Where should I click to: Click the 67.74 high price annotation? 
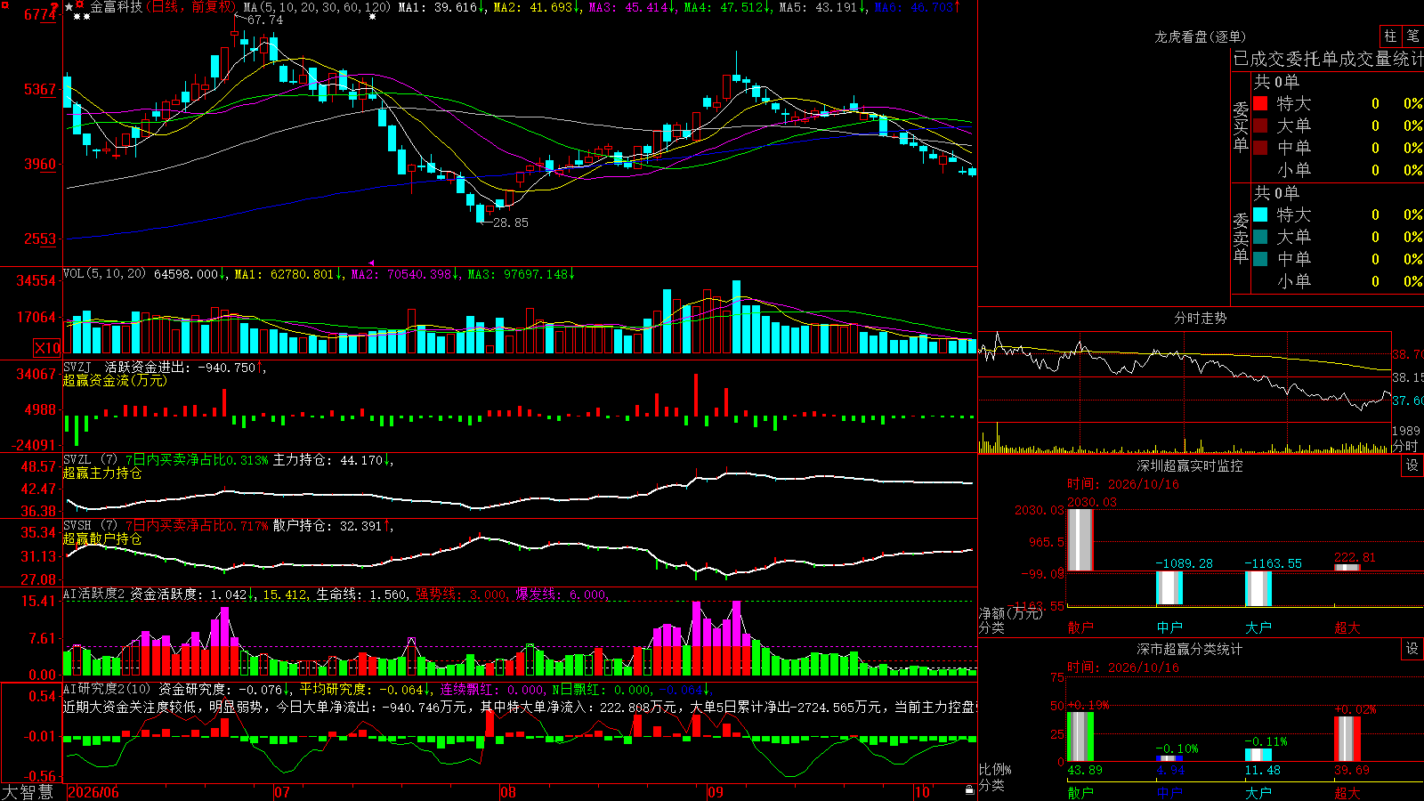pos(264,20)
